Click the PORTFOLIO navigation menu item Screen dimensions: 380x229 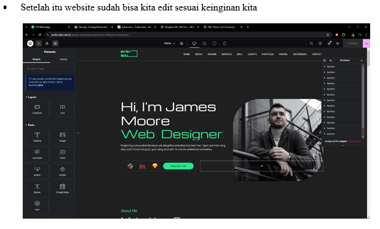(x=267, y=54)
